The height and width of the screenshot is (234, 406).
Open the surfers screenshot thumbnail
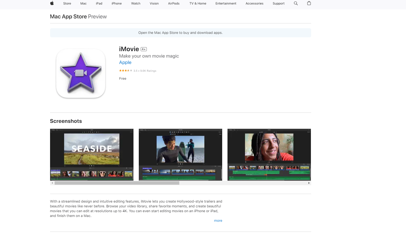click(x=180, y=155)
